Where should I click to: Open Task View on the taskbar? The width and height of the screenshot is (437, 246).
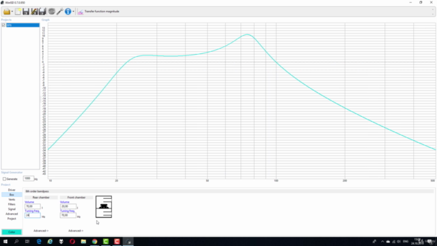pos(27,241)
